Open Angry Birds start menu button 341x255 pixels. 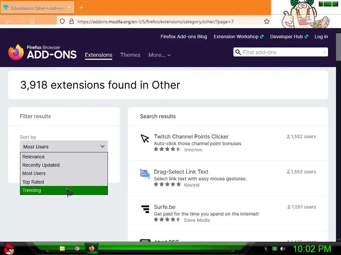click(9, 248)
